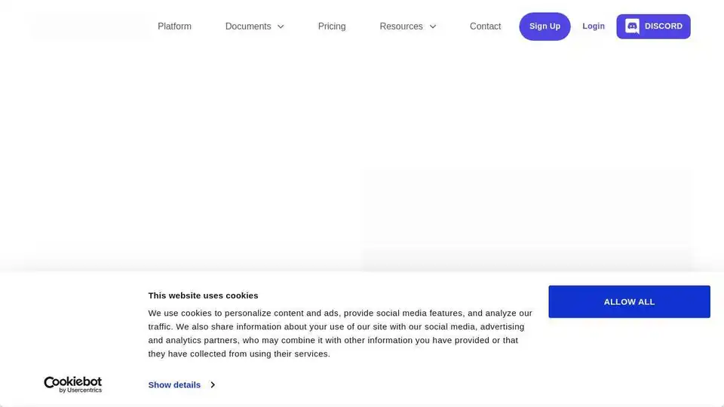
Task: Expand the Documents dropdown chevron
Action: (281, 27)
